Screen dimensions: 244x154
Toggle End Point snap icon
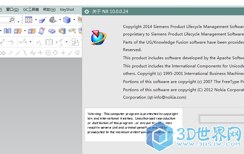coord(10,53)
